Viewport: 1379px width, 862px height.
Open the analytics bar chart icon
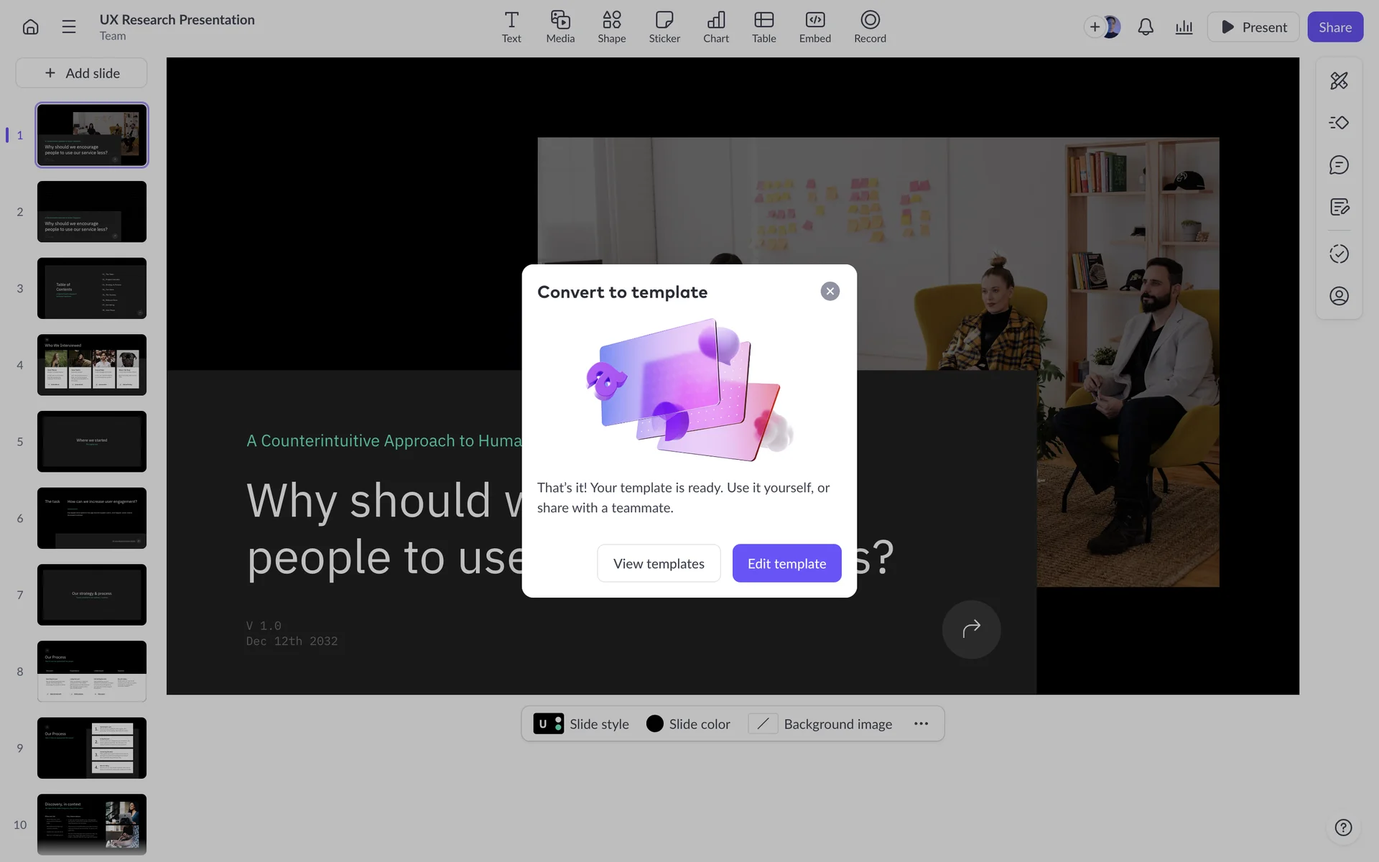coord(1184,27)
